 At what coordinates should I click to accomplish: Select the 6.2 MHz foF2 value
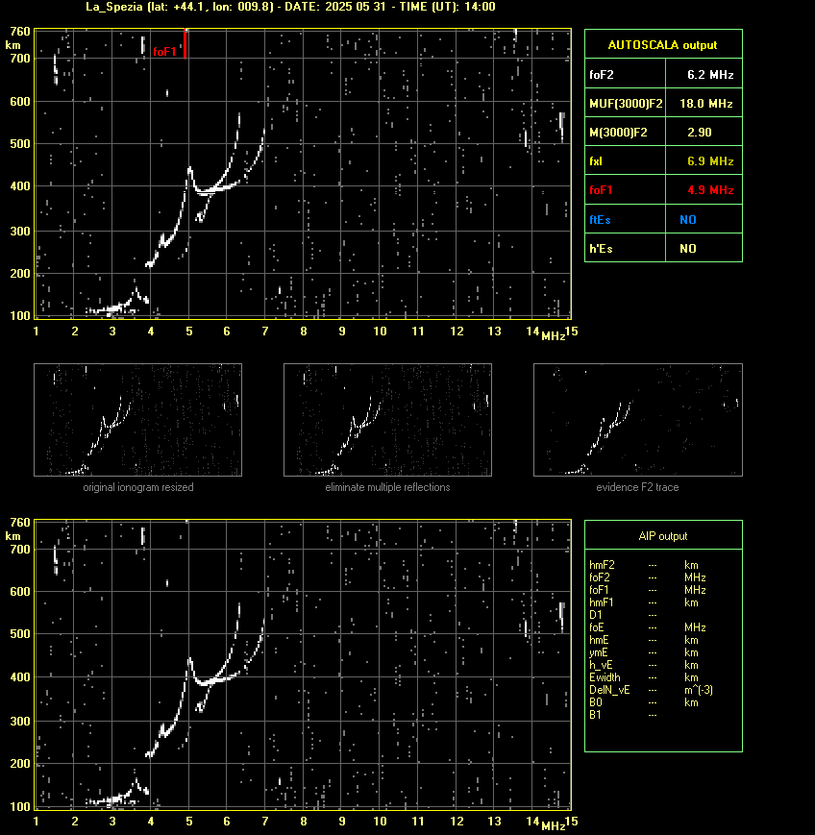710,75
